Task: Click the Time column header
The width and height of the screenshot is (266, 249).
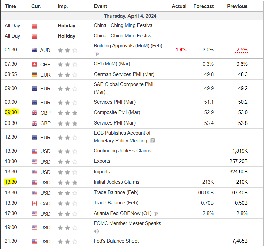Action: point(10,6)
